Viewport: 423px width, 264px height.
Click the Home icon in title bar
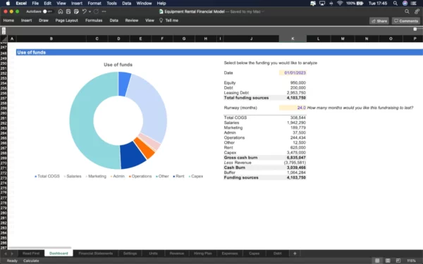(61, 11)
